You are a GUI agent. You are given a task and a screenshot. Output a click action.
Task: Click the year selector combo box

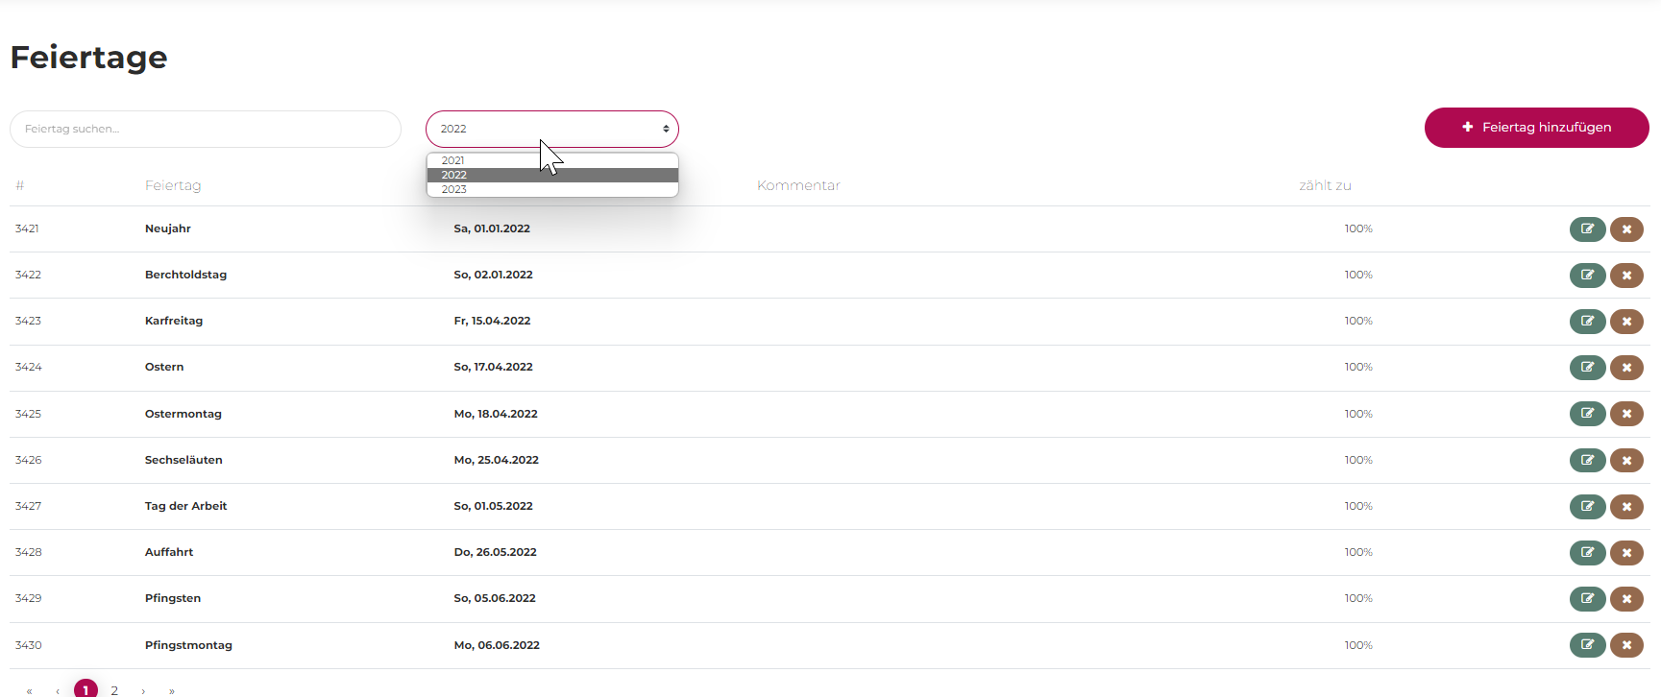coord(552,129)
